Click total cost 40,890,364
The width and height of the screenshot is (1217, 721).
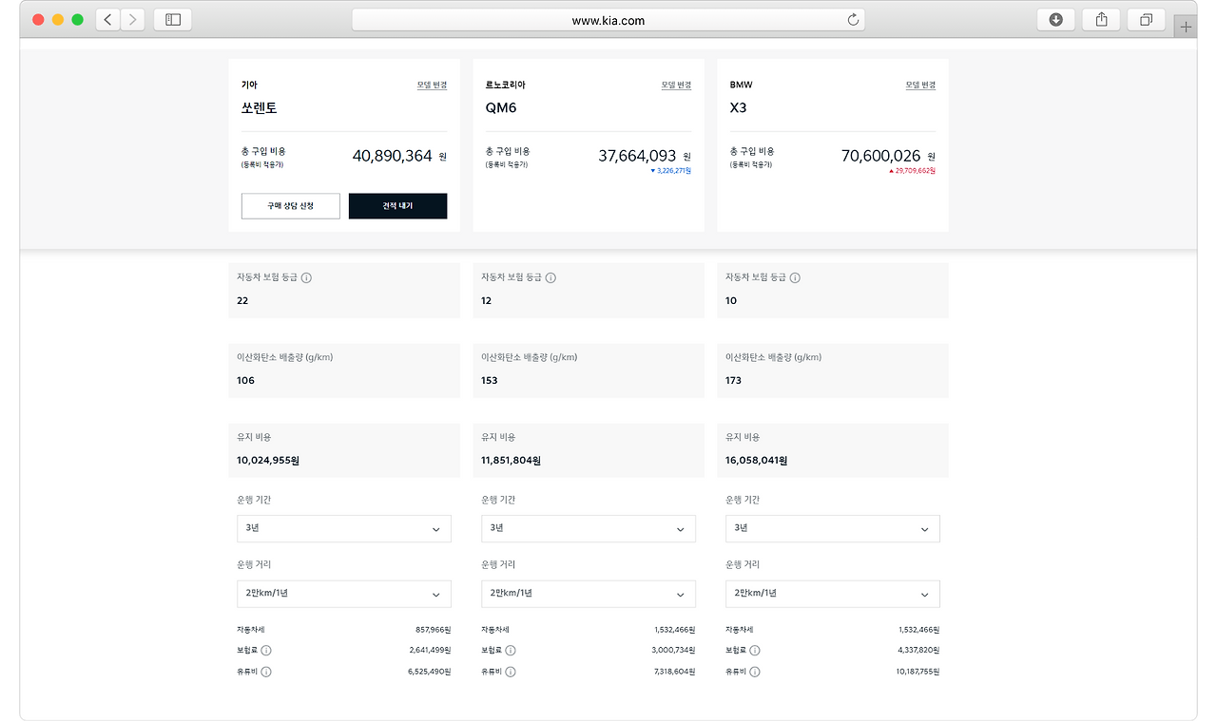[392, 156]
